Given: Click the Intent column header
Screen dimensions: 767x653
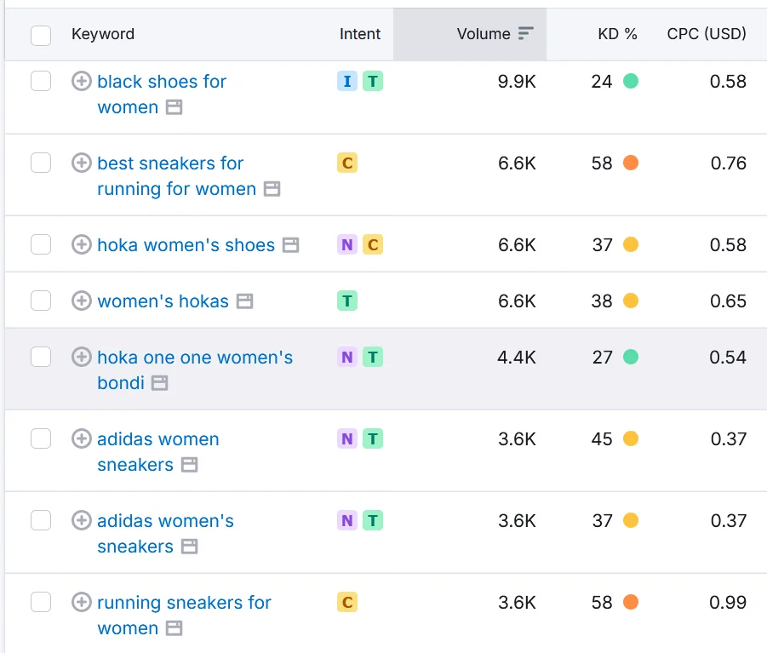Looking at the screenshot, I should (359, 34).
